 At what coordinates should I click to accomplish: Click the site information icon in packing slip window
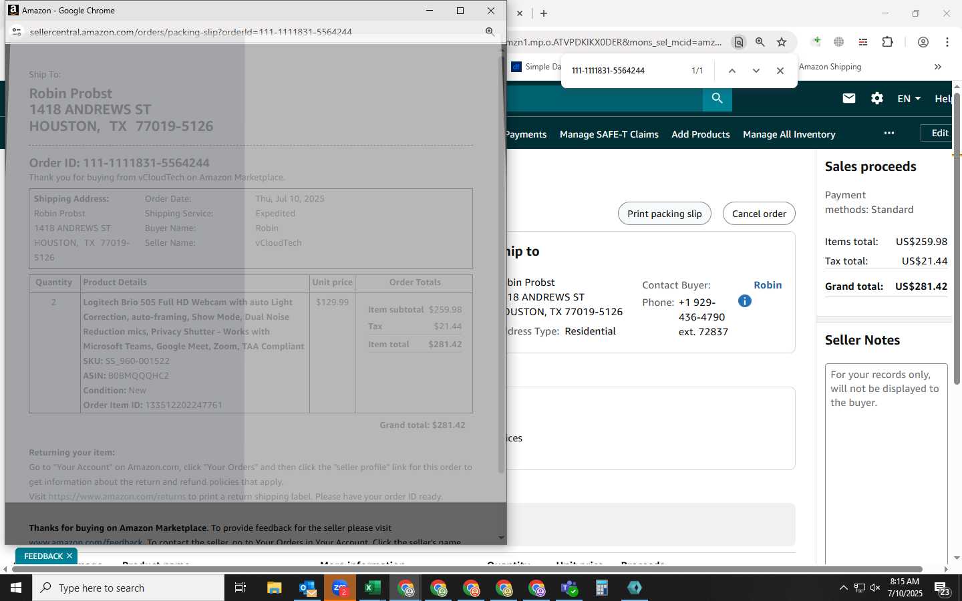(17, 31)
